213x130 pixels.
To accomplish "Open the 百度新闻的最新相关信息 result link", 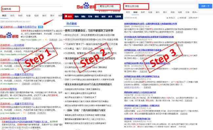I will (x=13, y=118).
